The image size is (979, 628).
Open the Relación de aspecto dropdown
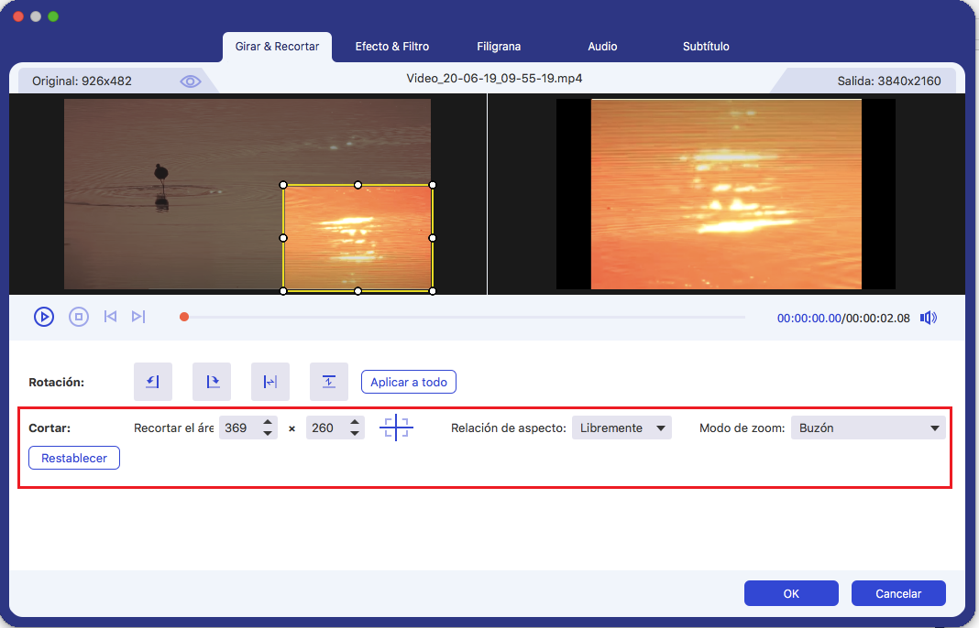click(x=621, y=428)
